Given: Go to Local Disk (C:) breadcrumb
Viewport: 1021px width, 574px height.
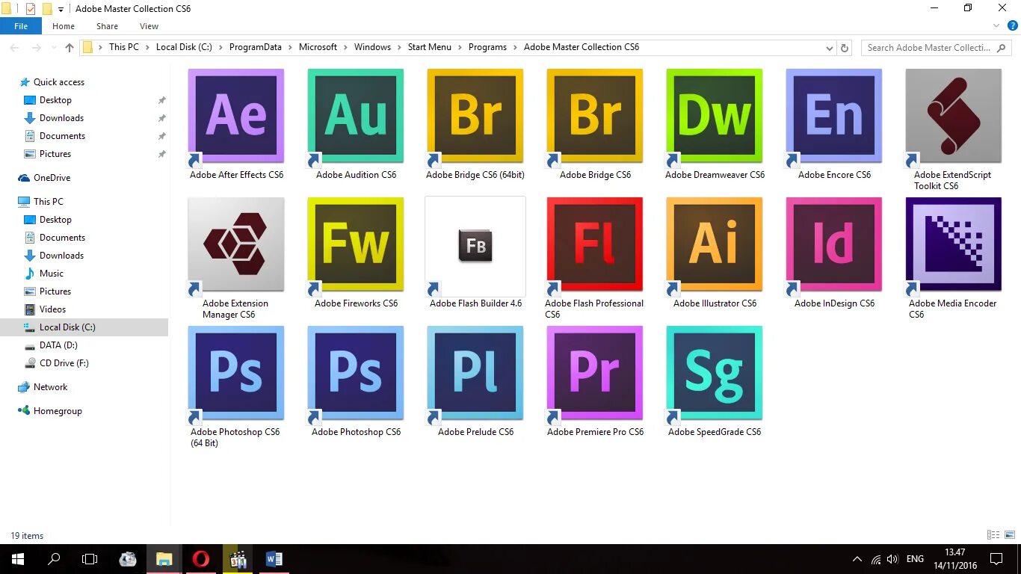Looking at the screenshot, I should coord(184,47).
